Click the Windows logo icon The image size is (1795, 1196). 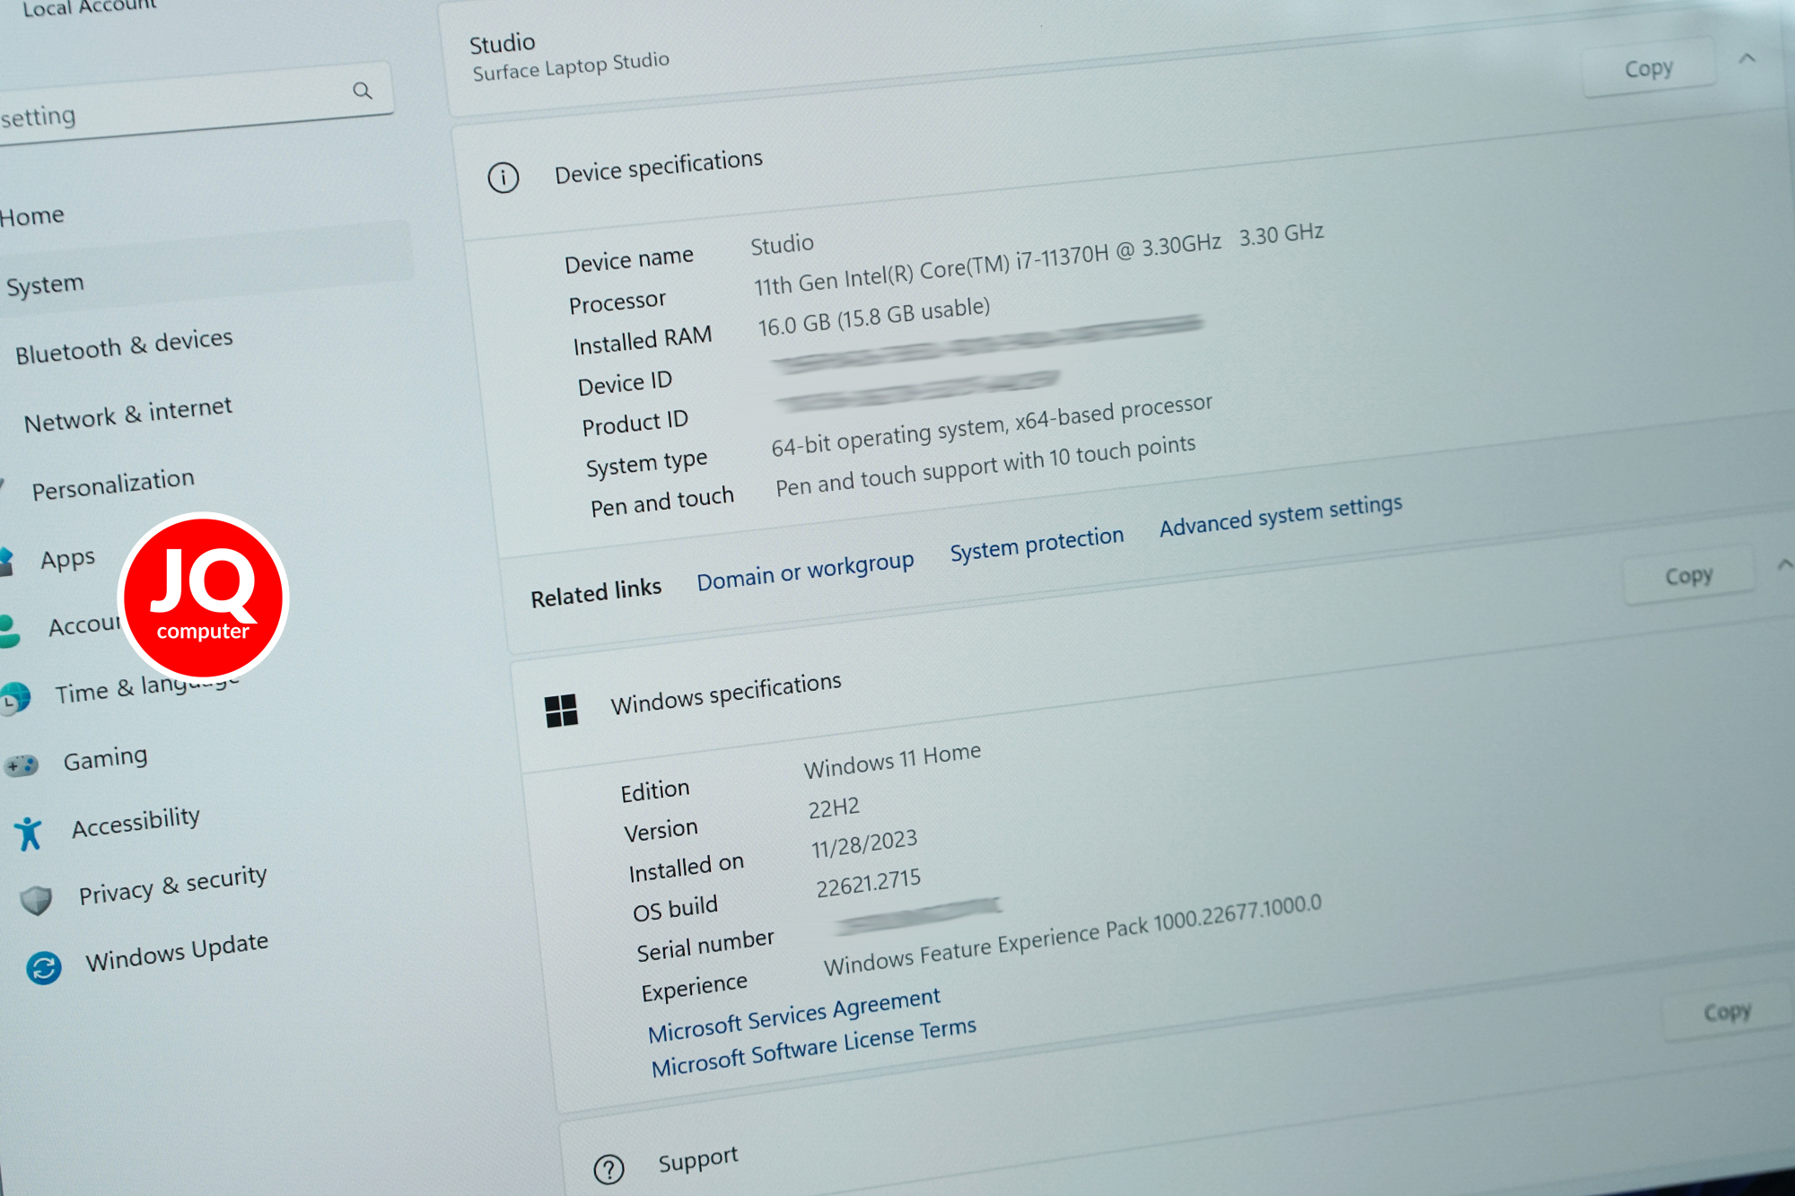(x=562, y=711)
